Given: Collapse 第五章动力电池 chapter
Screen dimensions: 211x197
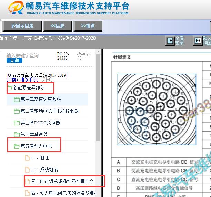Looking at the screenshot, I should (x=36, y=146).
